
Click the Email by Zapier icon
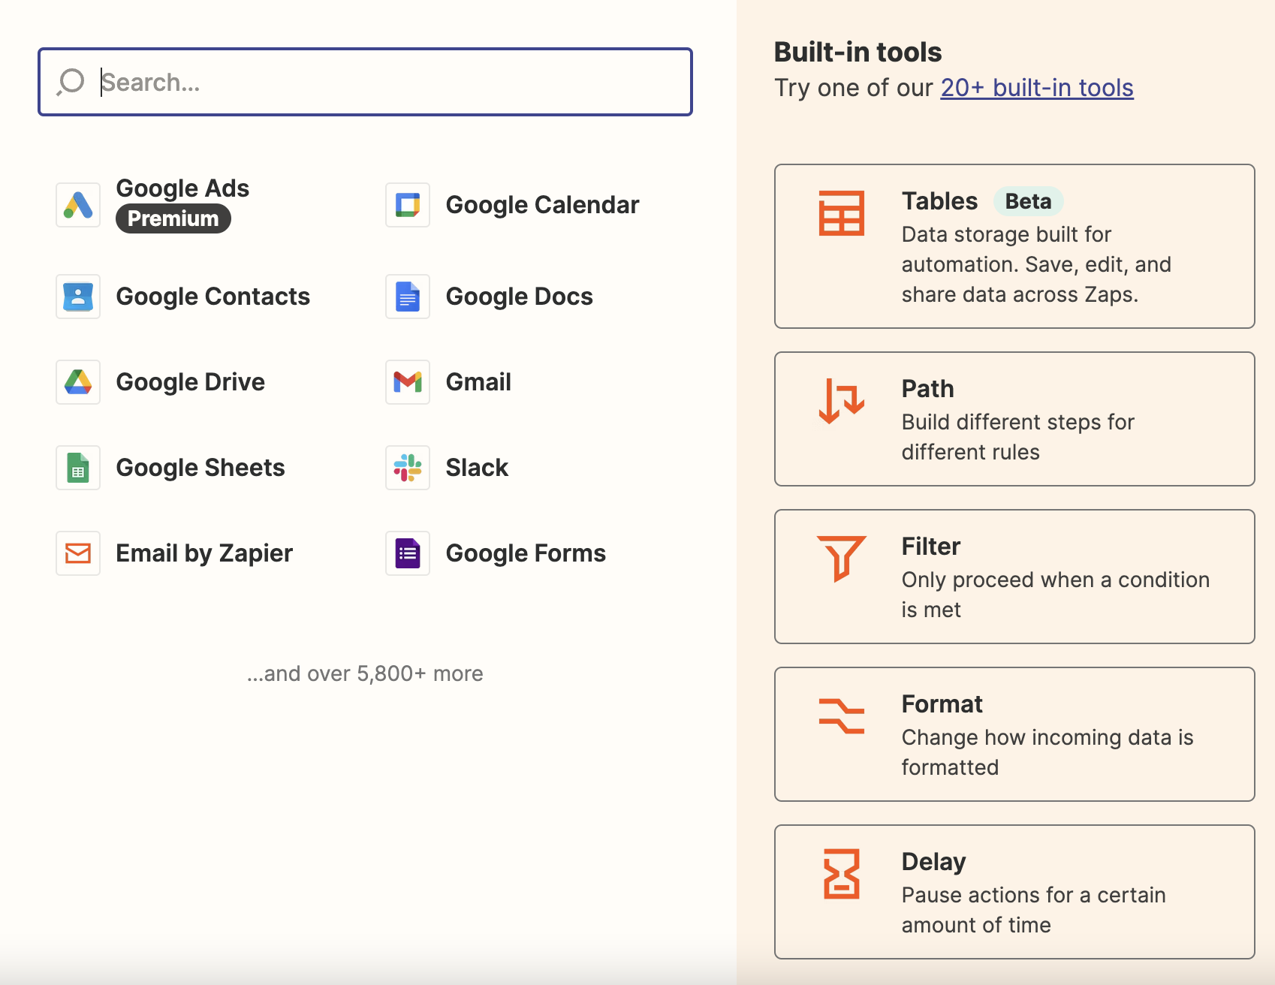(78, 553)
